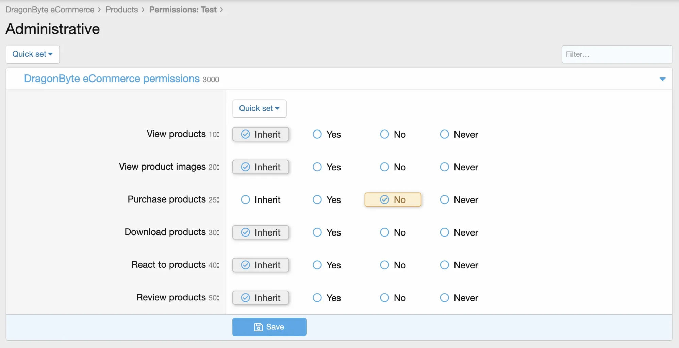Open DragonByte eCommerce breadcrumb link
Image resolution: width=679 pixels, height=348 pixels.
pos(50,10)
